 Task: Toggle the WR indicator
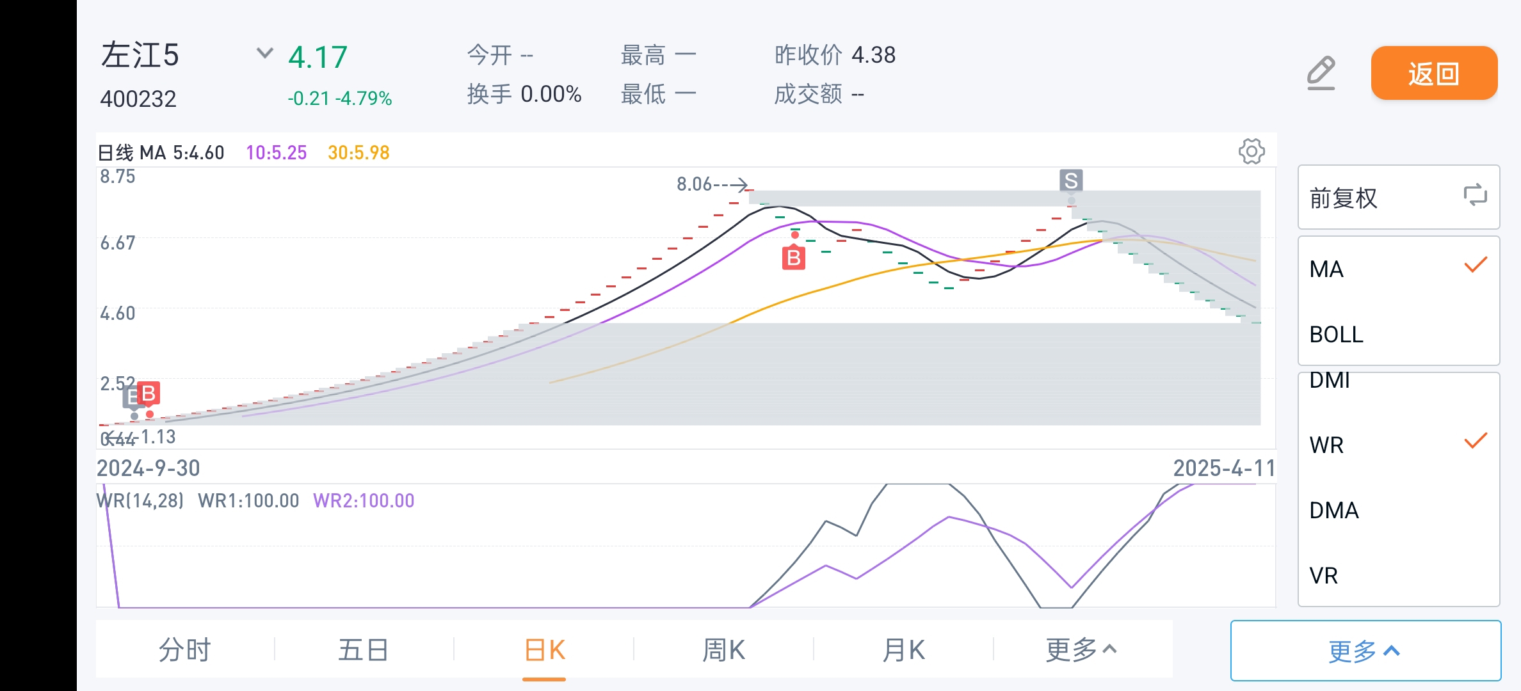[x=1399, y=445]
